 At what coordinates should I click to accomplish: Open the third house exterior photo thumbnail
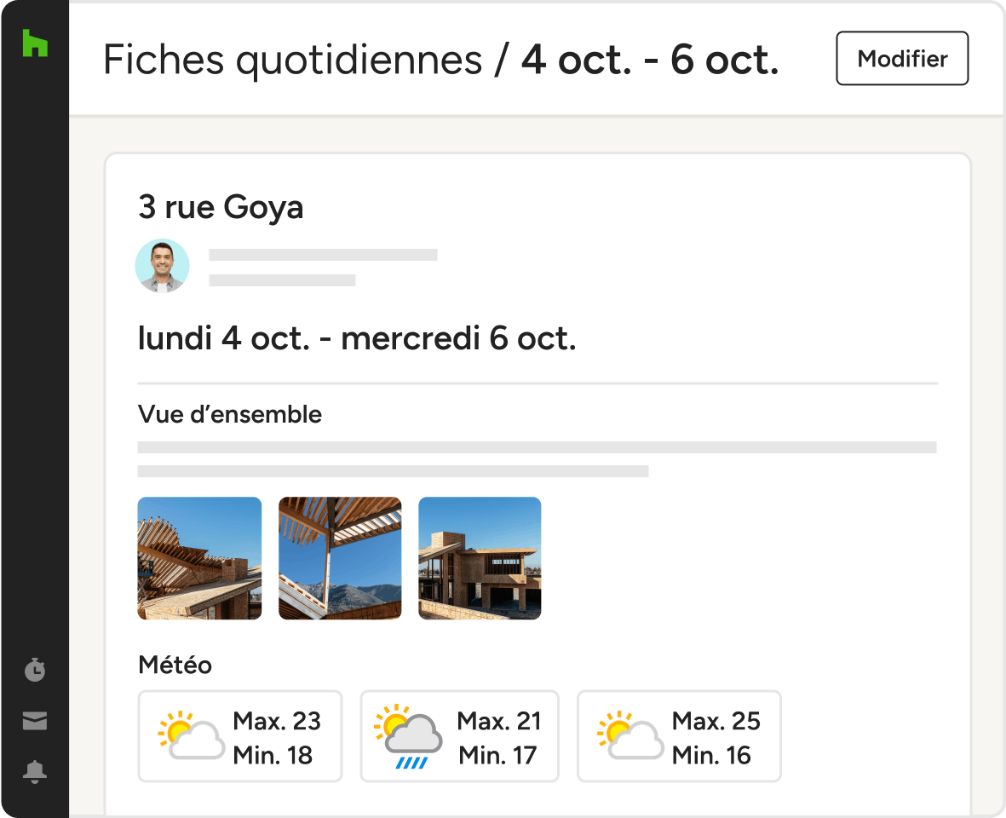click(480, 558)
